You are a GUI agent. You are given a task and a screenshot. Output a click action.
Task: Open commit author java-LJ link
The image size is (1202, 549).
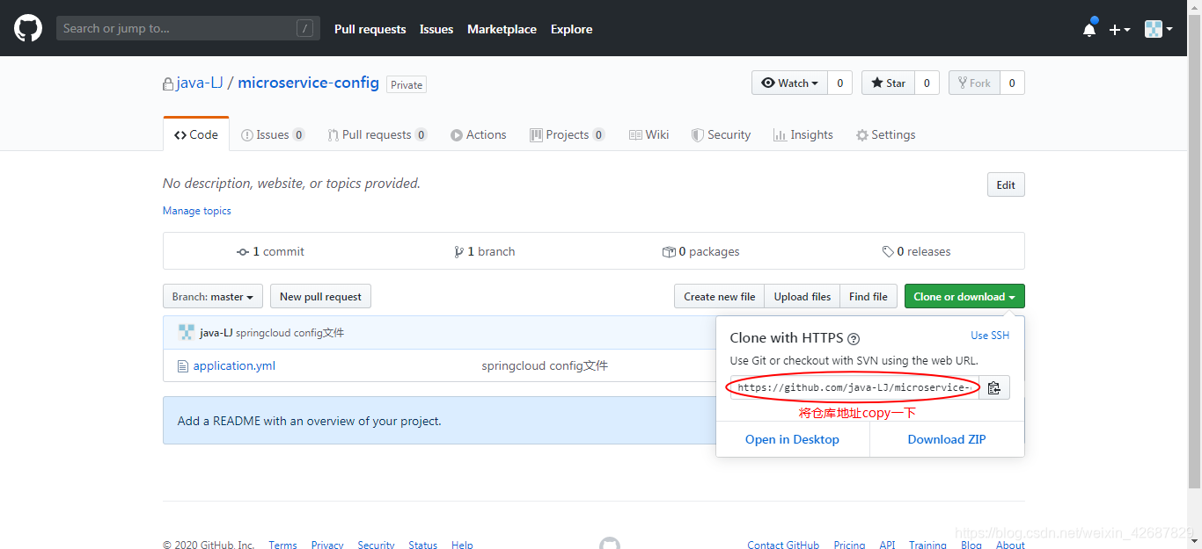tap(216, 333)
